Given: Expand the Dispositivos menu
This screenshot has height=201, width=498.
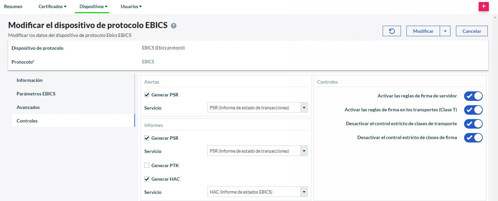Looking at the screenshot, I should tap(93, 6).
